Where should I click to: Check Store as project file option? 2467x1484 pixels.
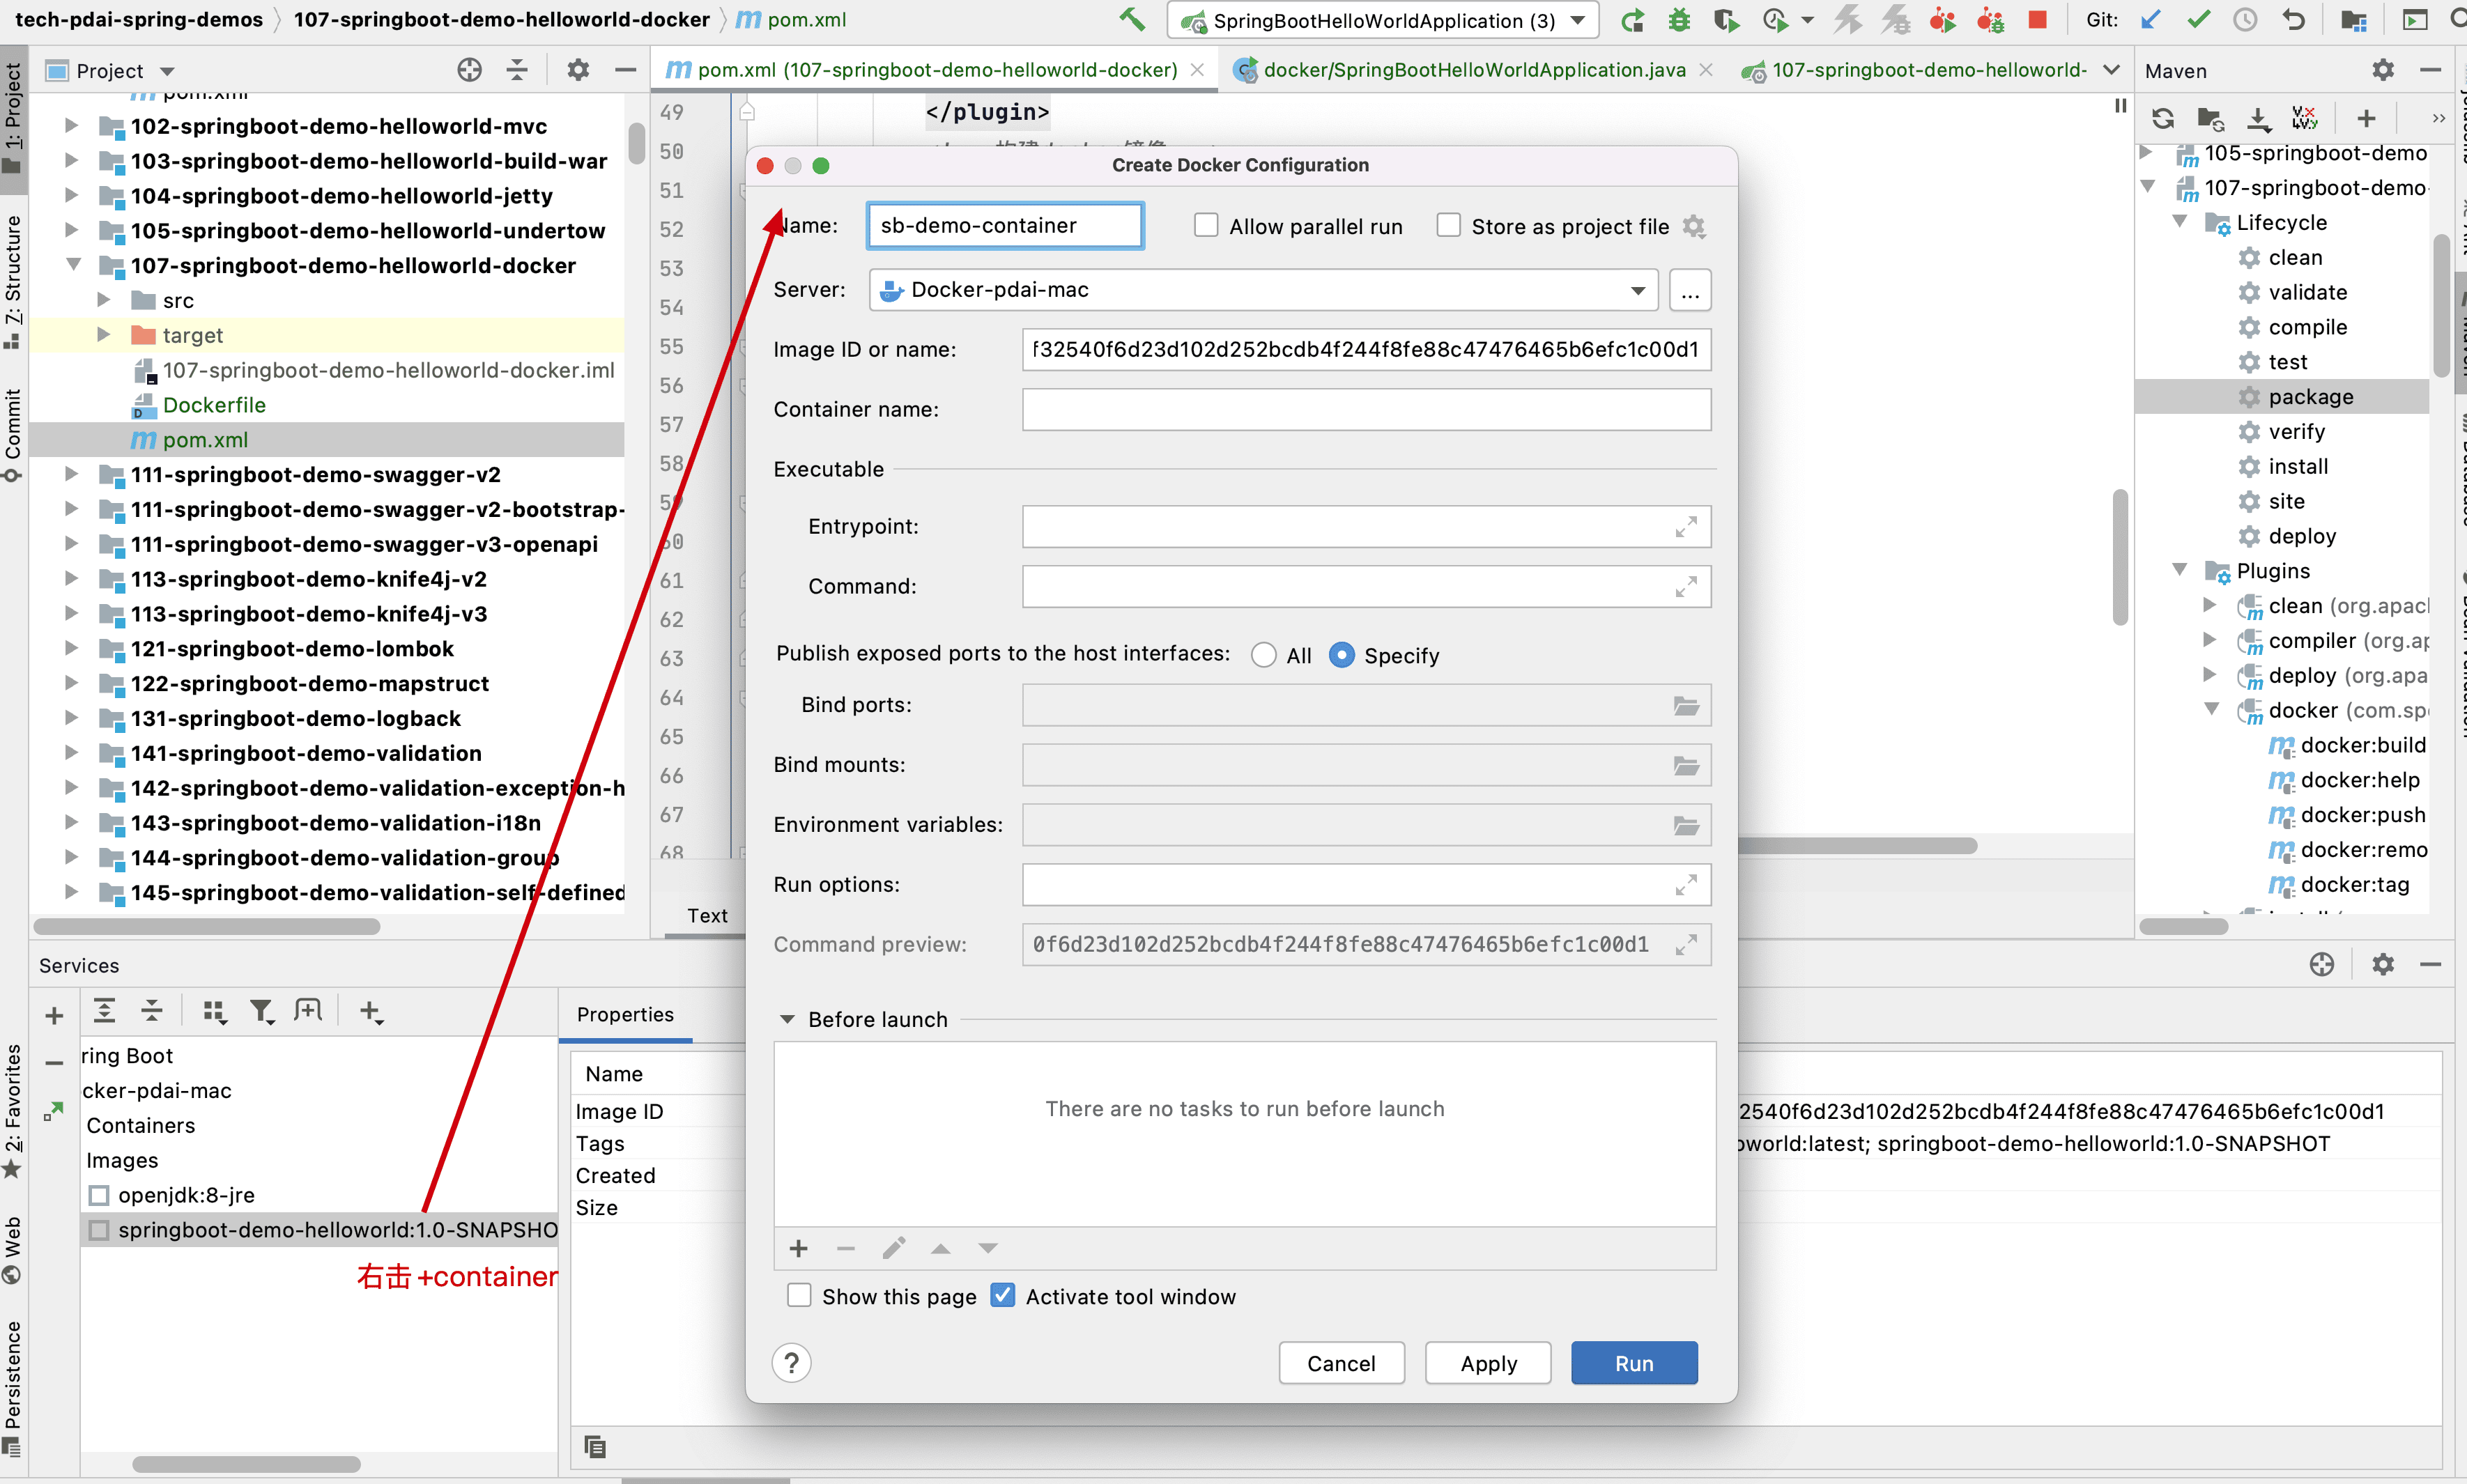(x=1448, y=226)
